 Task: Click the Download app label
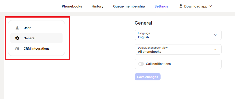196,6
